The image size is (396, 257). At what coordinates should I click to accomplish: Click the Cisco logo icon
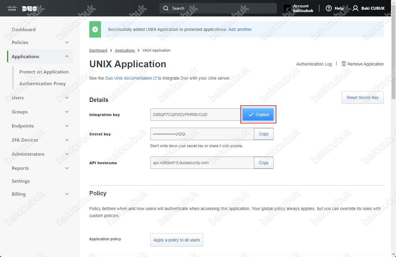click(x=12, y=8)
